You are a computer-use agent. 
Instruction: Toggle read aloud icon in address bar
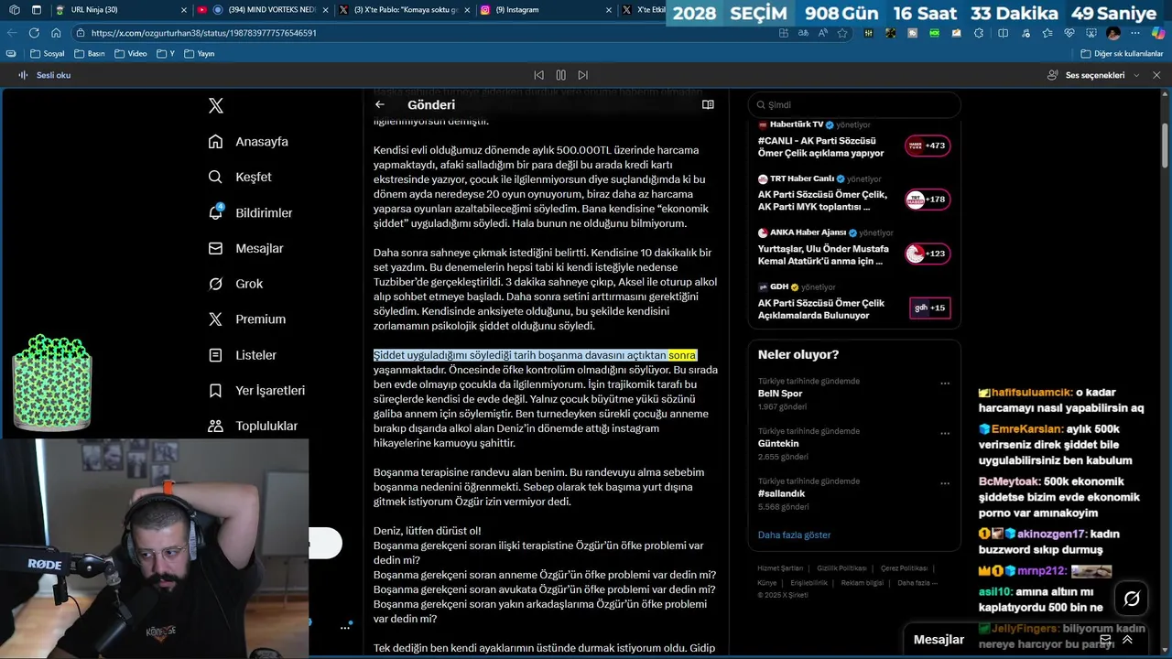point(822,33)
